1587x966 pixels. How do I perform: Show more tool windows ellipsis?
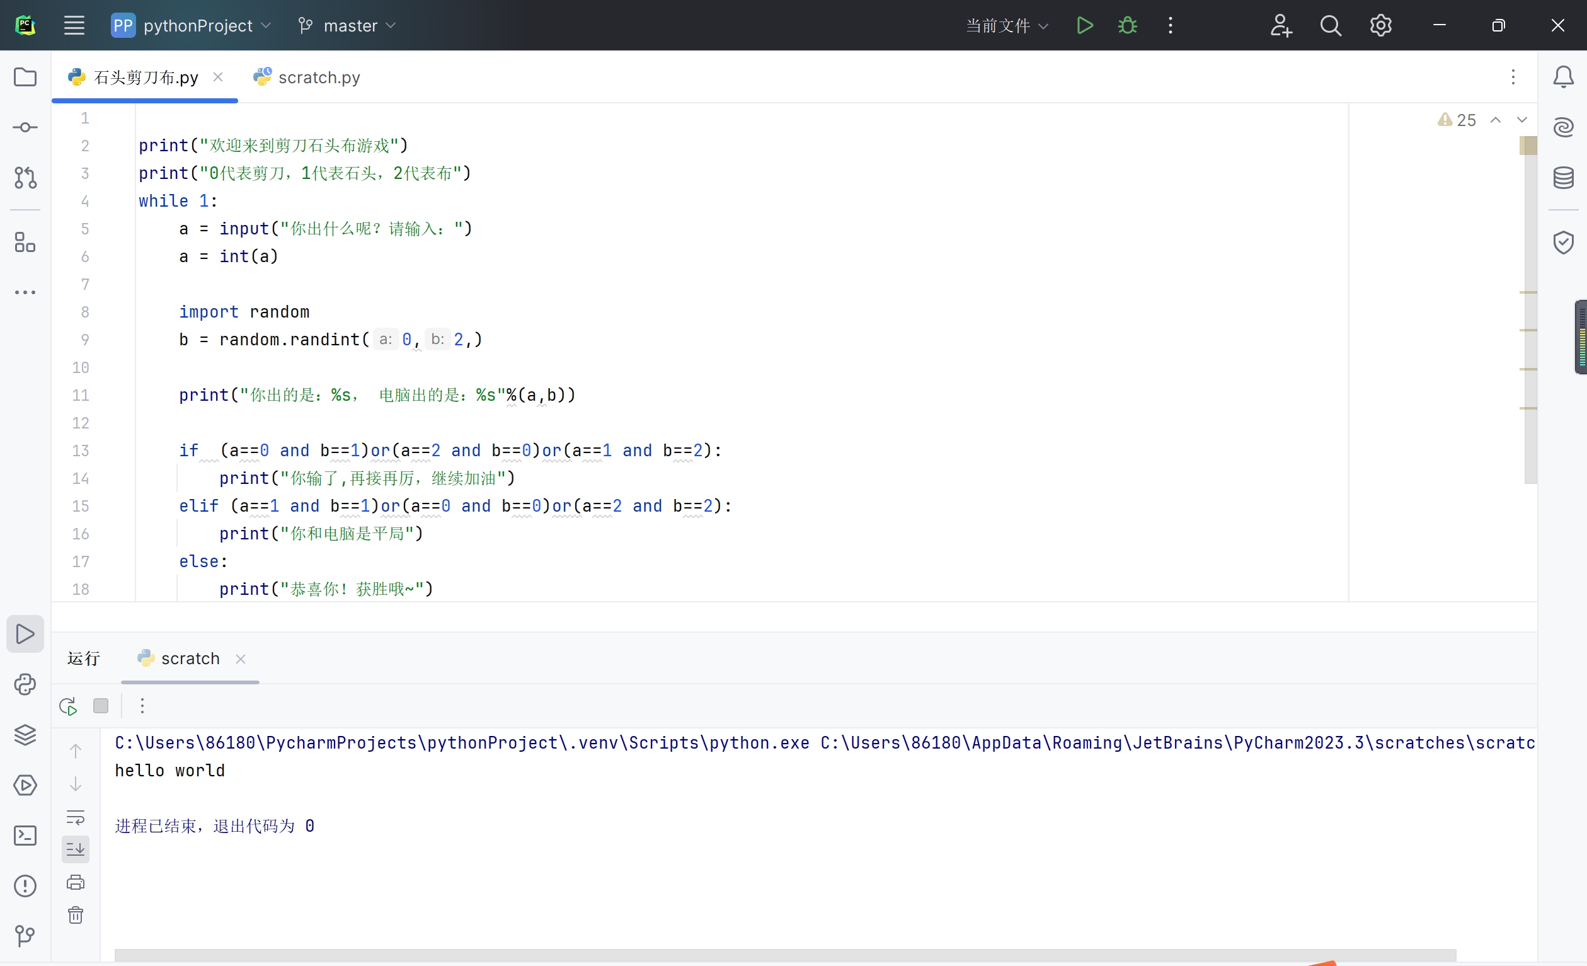click(25, 292)
